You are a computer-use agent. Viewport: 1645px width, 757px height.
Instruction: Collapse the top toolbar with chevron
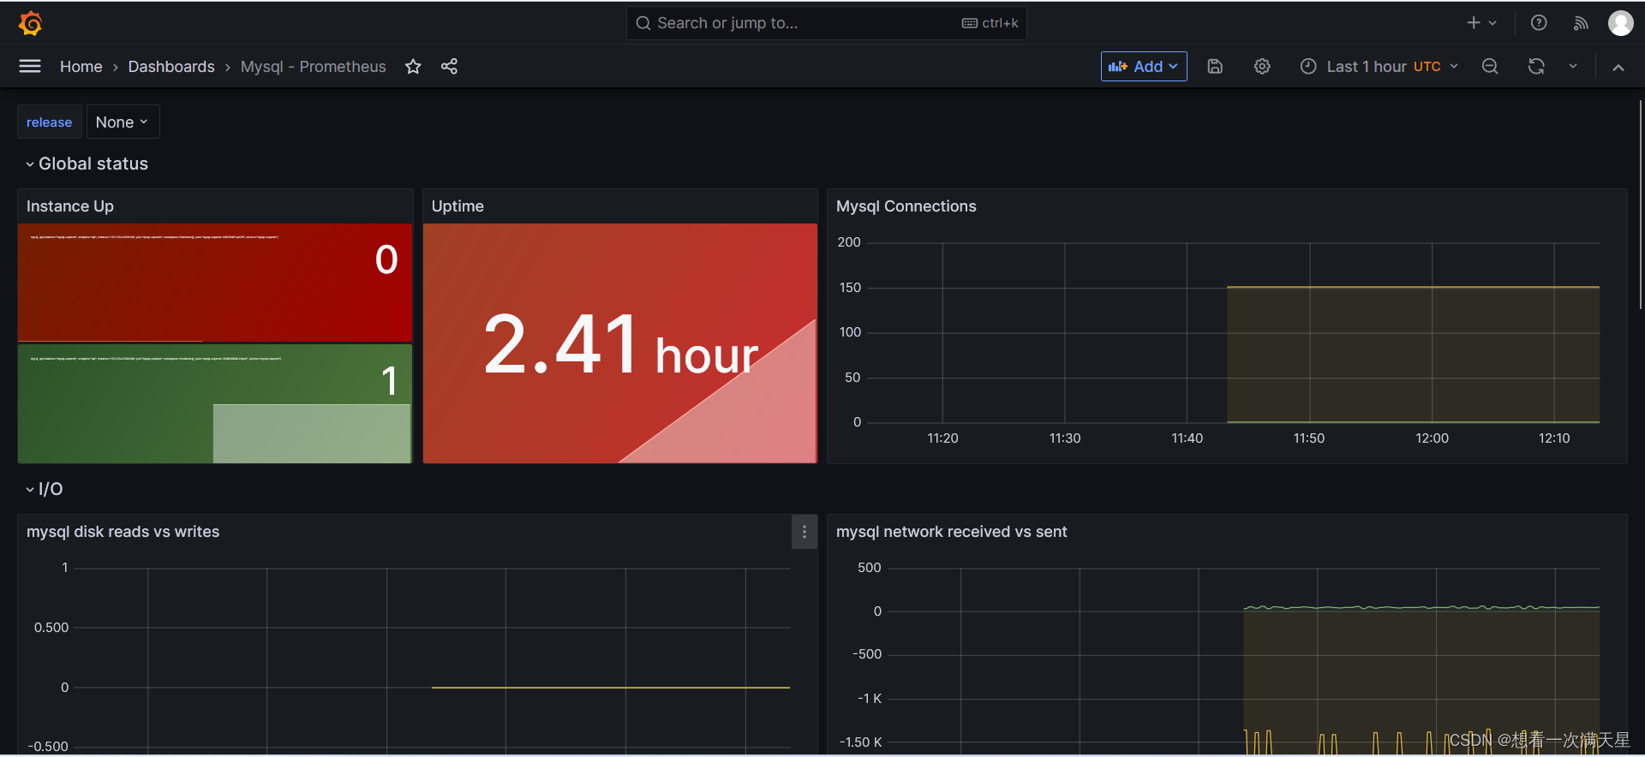(1618, 67)
